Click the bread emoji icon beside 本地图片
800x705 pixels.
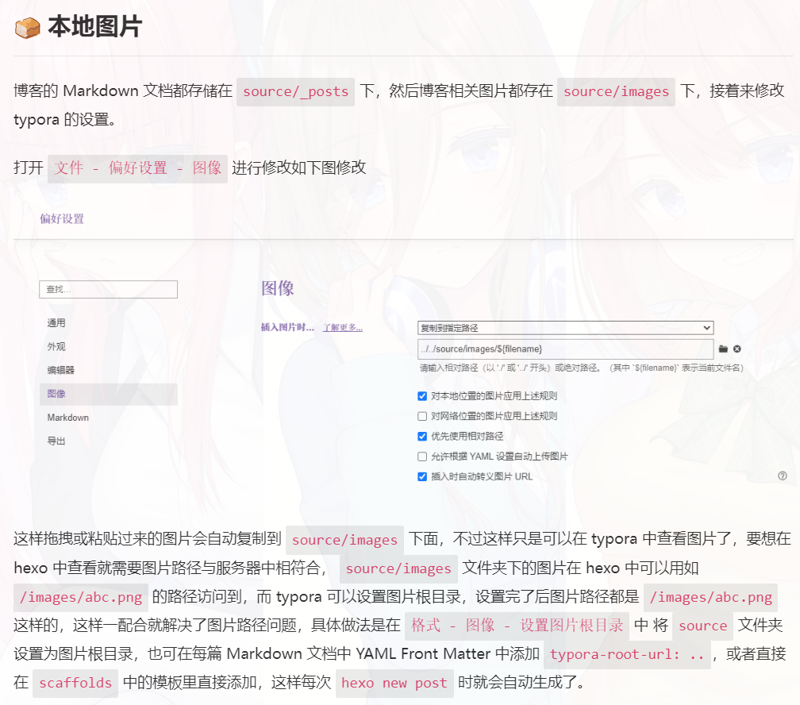point(28,28)
